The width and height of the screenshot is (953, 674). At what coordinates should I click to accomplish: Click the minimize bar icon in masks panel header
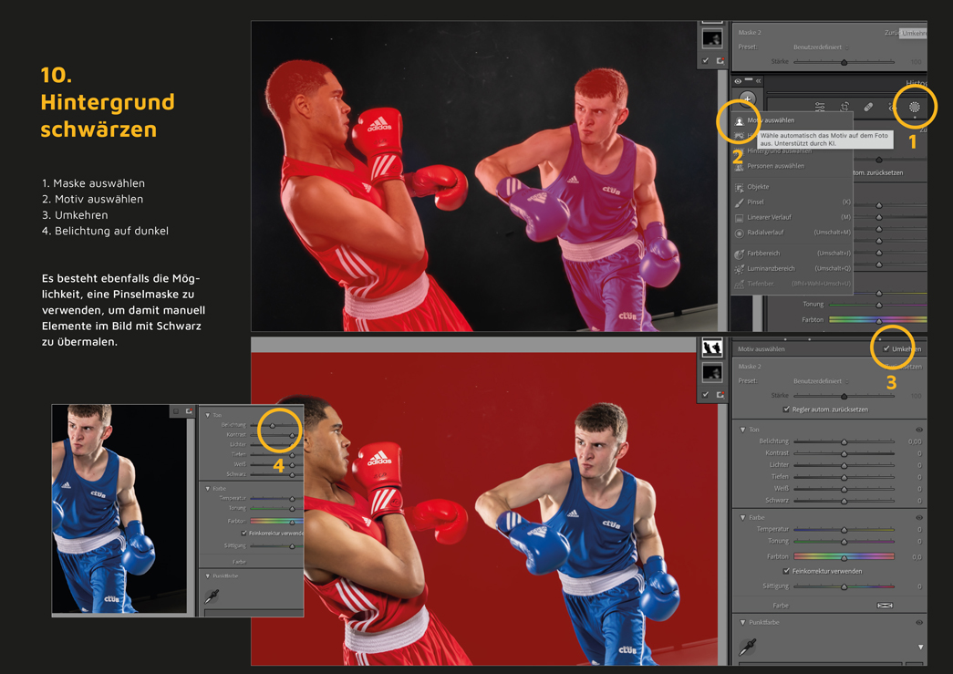(748, 79)
